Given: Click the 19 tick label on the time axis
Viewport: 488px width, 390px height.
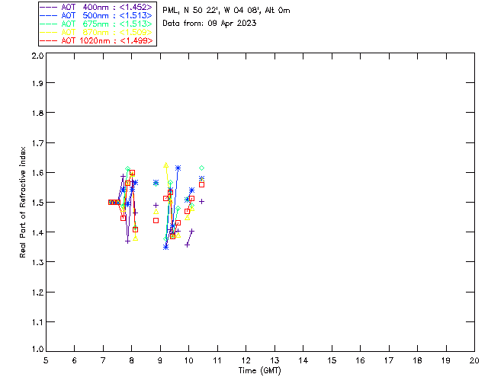Looking at the screenshot, I should [446, 360].
